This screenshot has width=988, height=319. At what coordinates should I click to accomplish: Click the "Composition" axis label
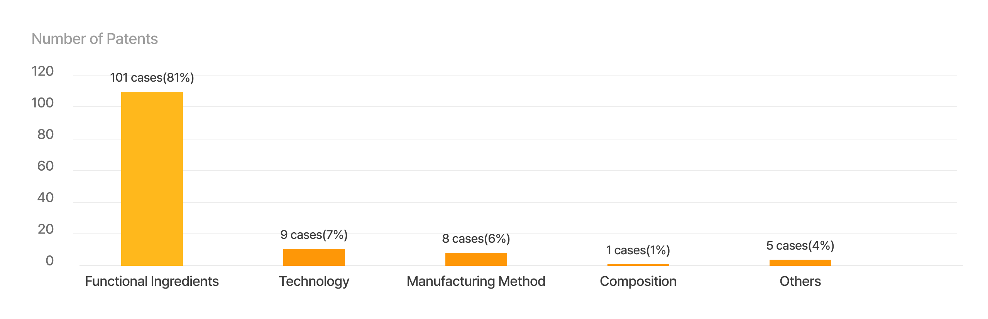(638, 281)
